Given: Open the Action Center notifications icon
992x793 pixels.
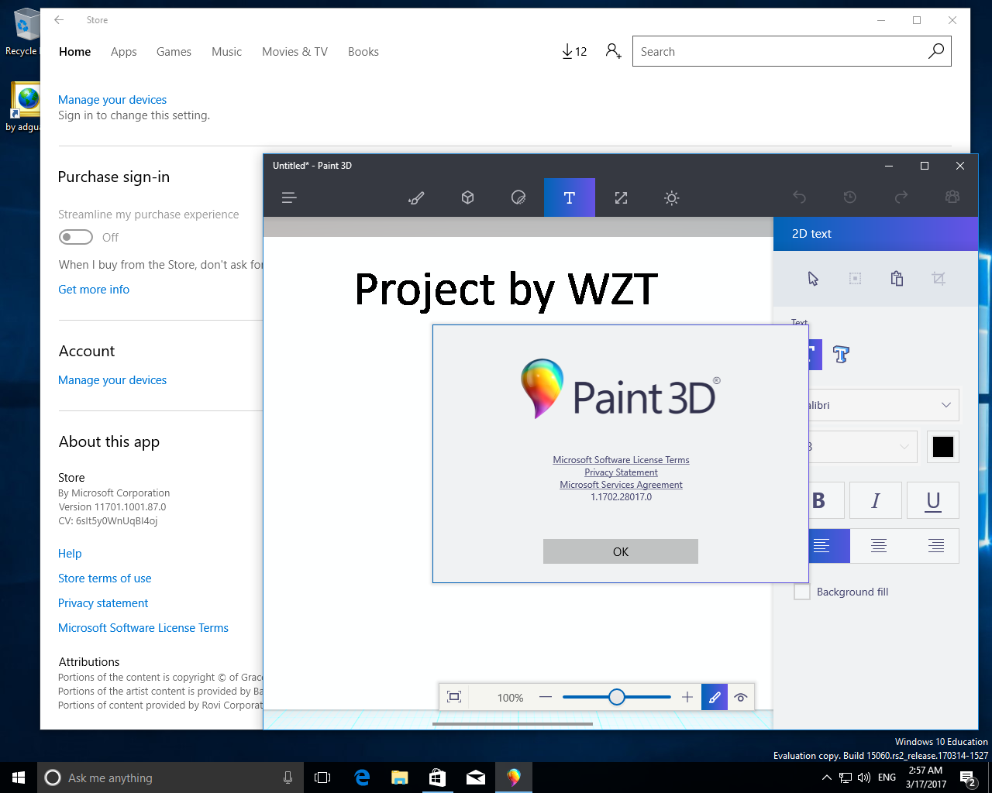Looking at the screenshot, I should 968,778.
